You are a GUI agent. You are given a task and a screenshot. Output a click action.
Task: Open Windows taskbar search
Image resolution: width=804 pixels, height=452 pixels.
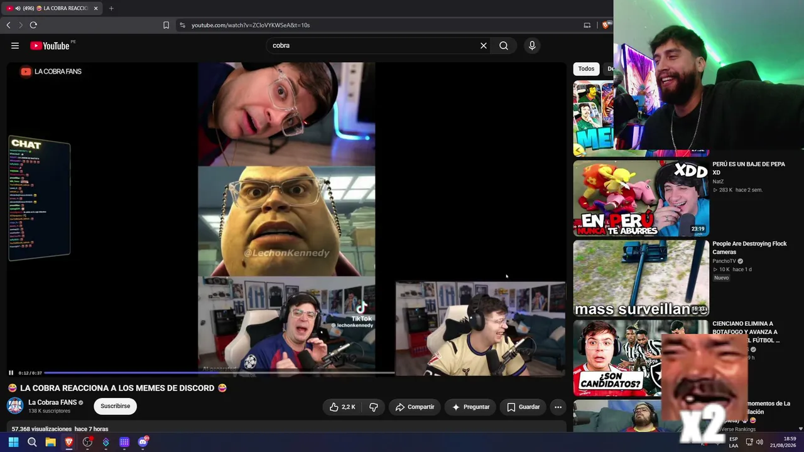pos(32,442)
